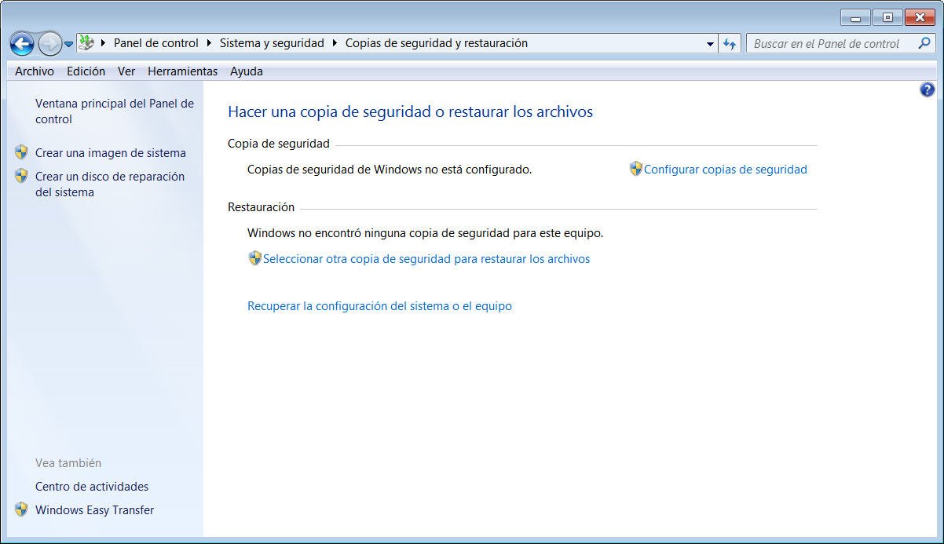944x544 pixels.
Task: Go to Ventana principal del Panel de control
Action: click(115, 111)
